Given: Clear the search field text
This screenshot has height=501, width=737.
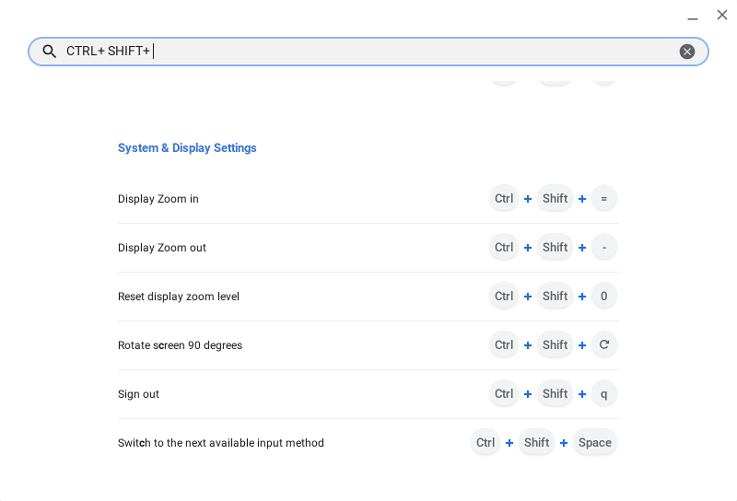Looking at the screenshot, I should [687, 52].
